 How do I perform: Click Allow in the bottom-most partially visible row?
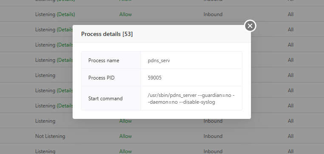coord(125,151)
